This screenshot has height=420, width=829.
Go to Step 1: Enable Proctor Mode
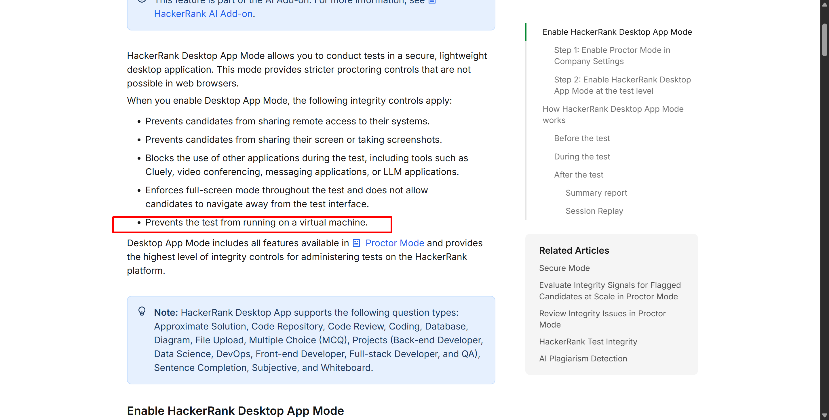612,55
